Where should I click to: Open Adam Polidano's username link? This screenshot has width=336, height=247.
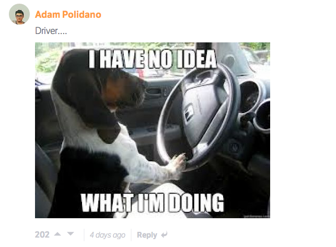click(68, 14)
